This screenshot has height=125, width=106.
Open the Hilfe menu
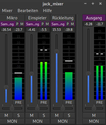[47, 11]
